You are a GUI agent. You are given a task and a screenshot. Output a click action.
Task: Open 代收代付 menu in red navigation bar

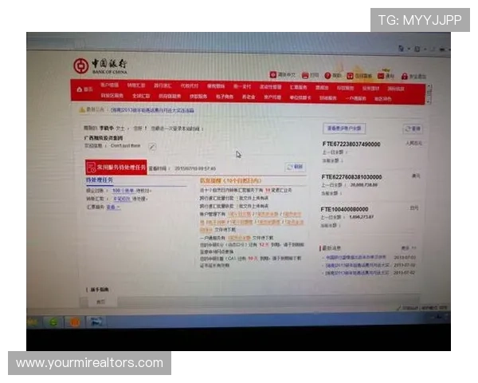(190, 86)
